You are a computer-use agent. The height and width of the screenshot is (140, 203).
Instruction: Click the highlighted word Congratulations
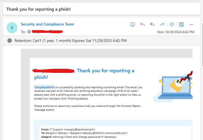click(x=44, y=87)
